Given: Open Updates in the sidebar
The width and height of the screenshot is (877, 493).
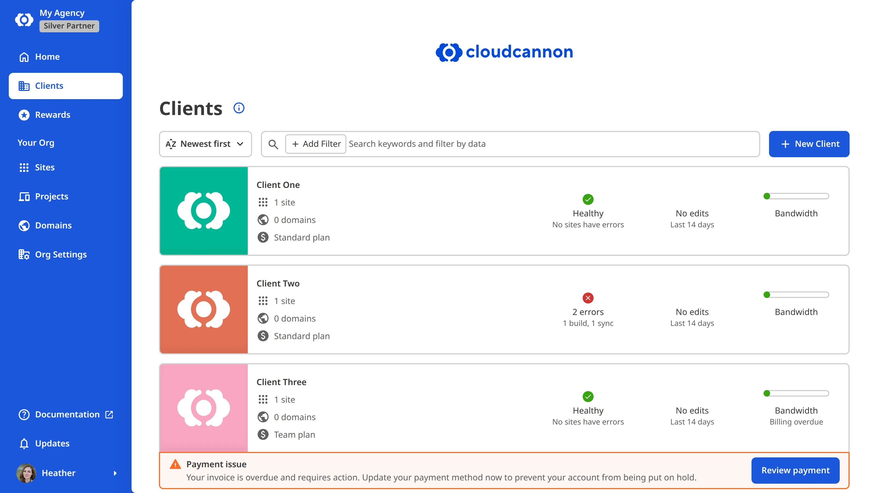Looking at the screenshot, I should click(66, 444).
